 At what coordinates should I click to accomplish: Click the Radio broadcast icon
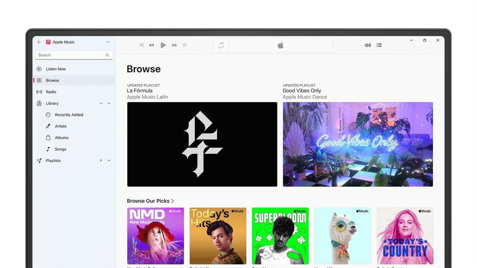click(39, 92)
